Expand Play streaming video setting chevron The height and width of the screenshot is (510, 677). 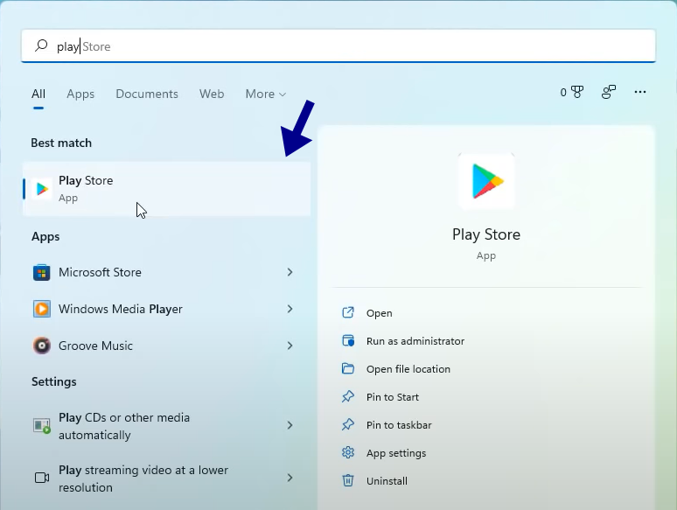(290, 478)
